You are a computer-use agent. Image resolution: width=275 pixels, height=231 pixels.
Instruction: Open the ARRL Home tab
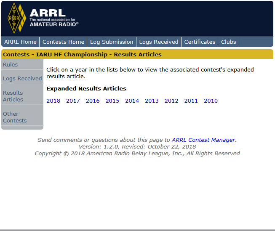click(20, 42)
